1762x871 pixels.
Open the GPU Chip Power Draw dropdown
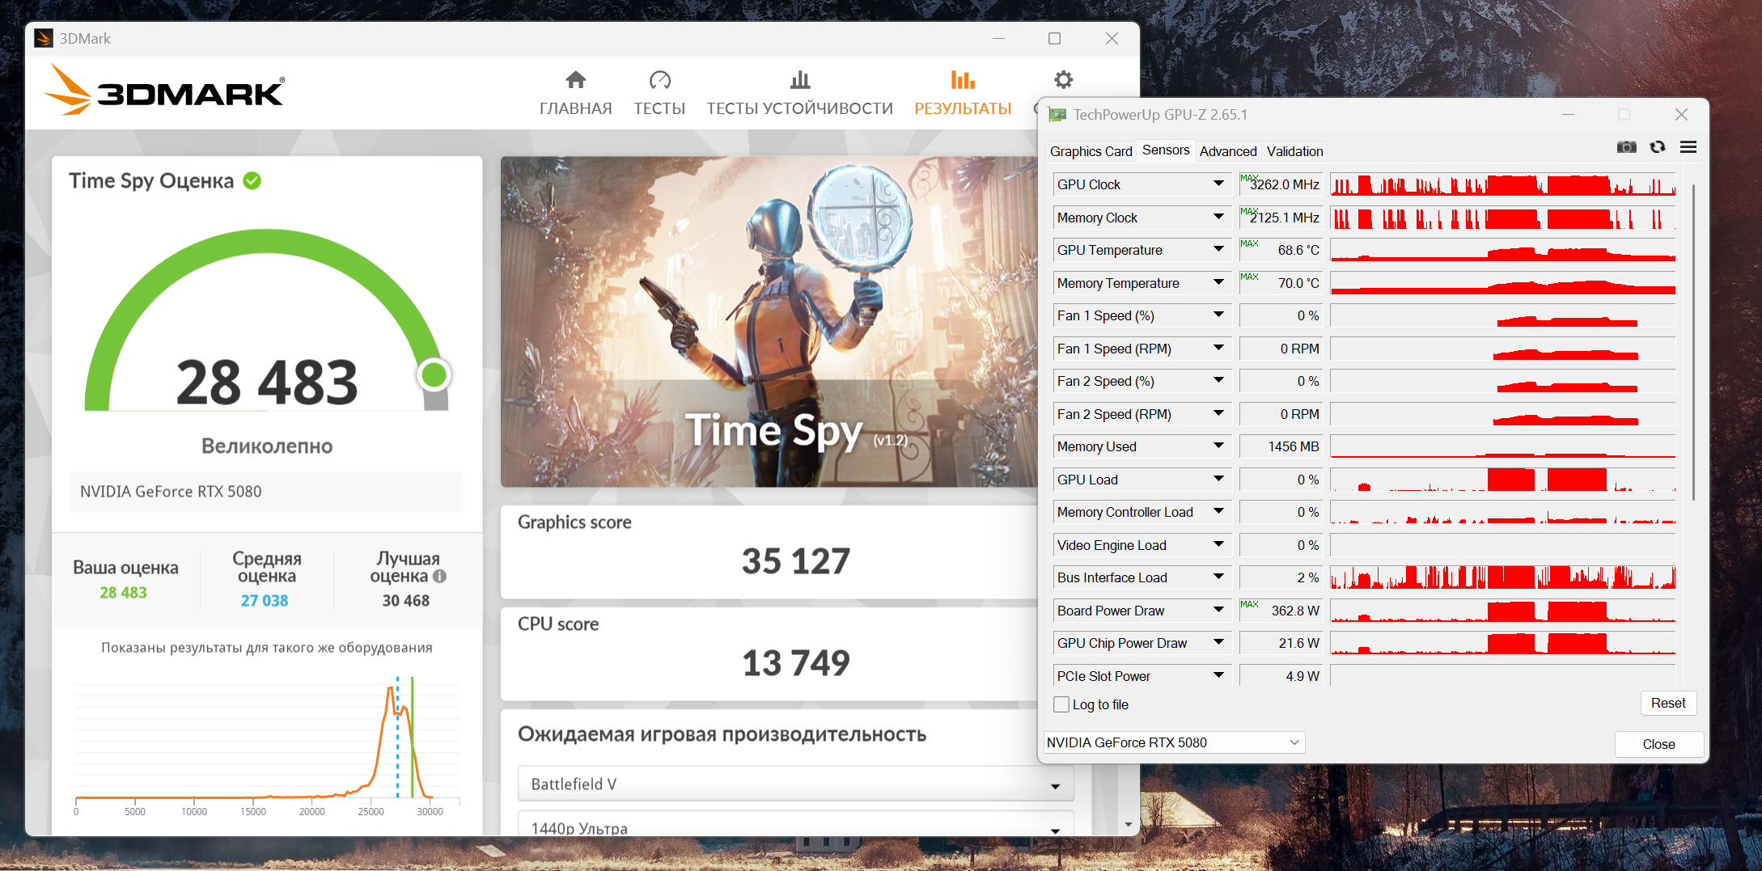(x=1218, y=643)
